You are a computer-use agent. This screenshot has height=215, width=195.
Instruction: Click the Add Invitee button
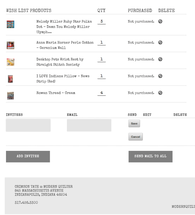pos(28,156)
